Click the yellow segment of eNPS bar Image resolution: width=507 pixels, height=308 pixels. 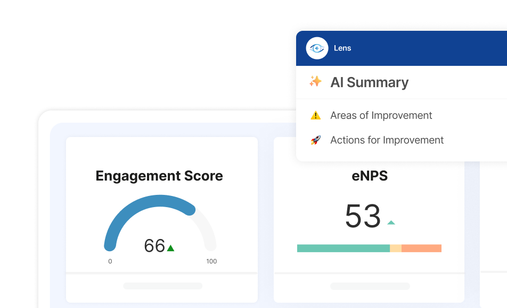[x=396, y=249]
